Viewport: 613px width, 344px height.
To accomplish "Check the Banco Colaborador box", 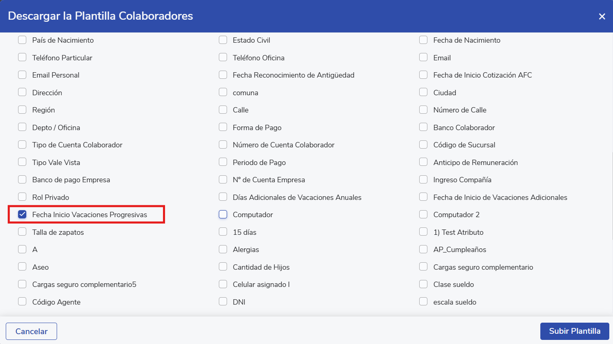I will click(423, 127).
